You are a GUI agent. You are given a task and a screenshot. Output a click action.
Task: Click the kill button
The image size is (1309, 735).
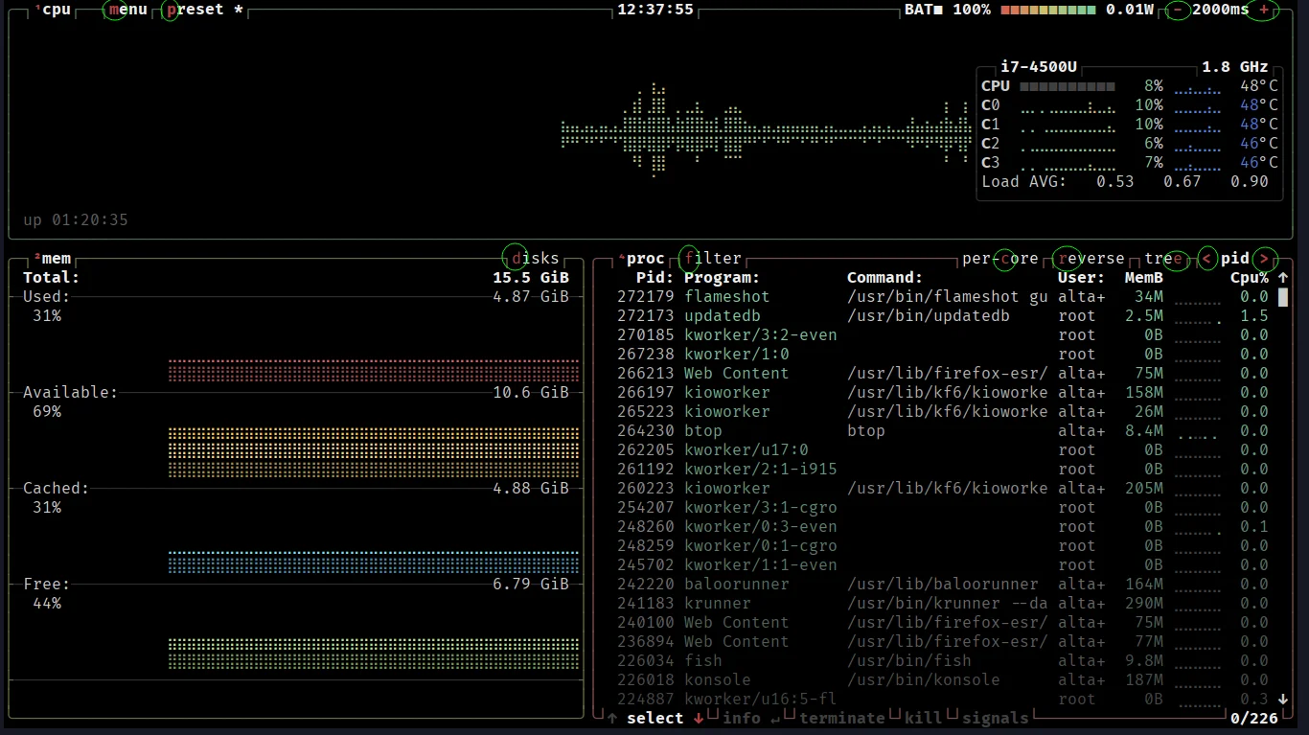pos(924,718)
